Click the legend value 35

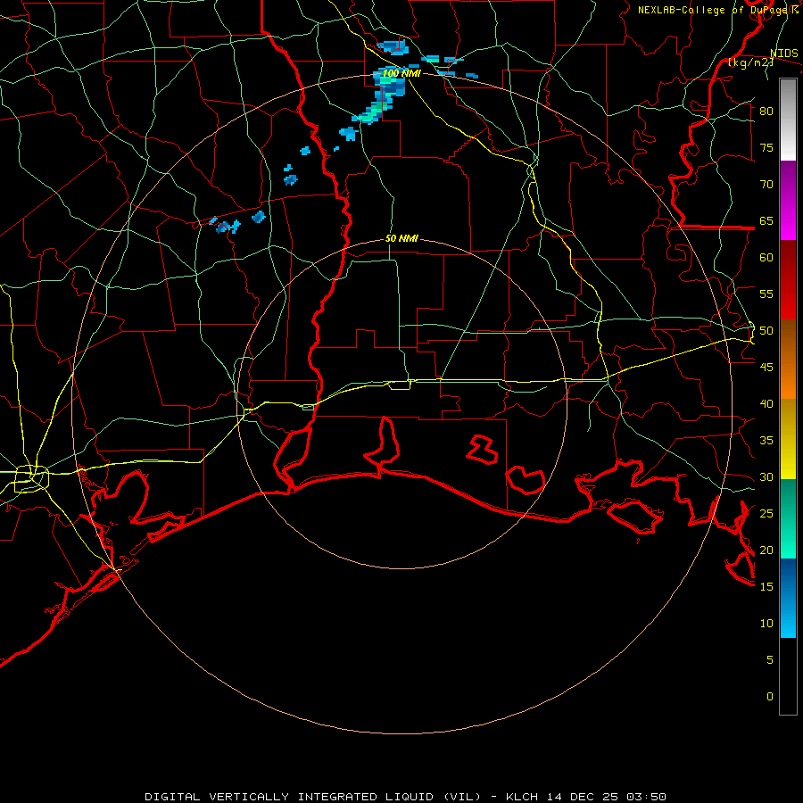pyautogui.click(x=766, y=441)
